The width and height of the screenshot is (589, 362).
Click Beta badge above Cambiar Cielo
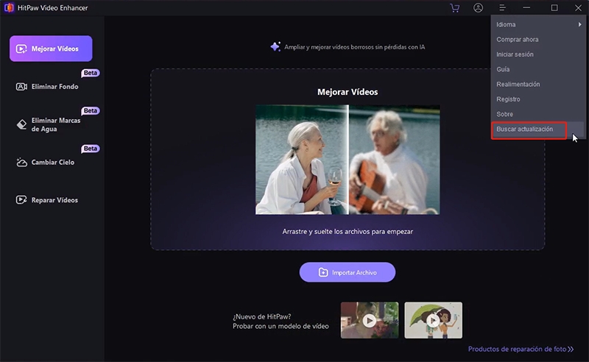point(90,149)
